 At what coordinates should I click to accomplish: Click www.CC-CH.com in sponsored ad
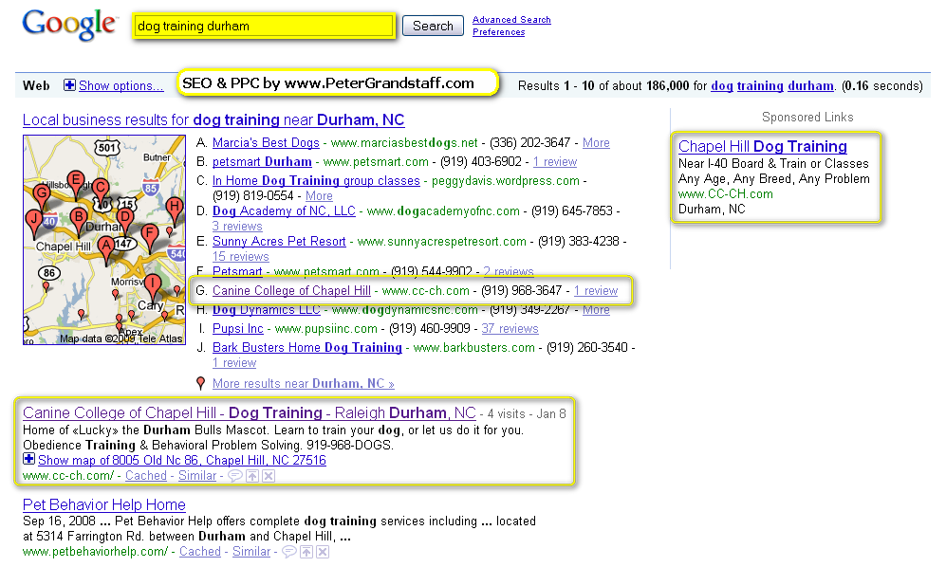coord(725,194)
